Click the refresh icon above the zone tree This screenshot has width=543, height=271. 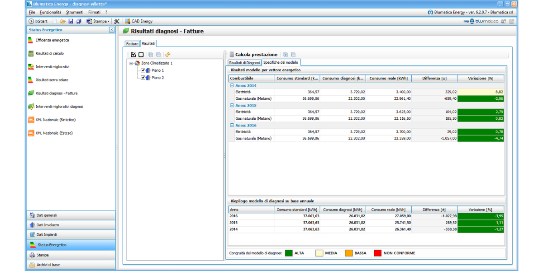click(168, 55)
